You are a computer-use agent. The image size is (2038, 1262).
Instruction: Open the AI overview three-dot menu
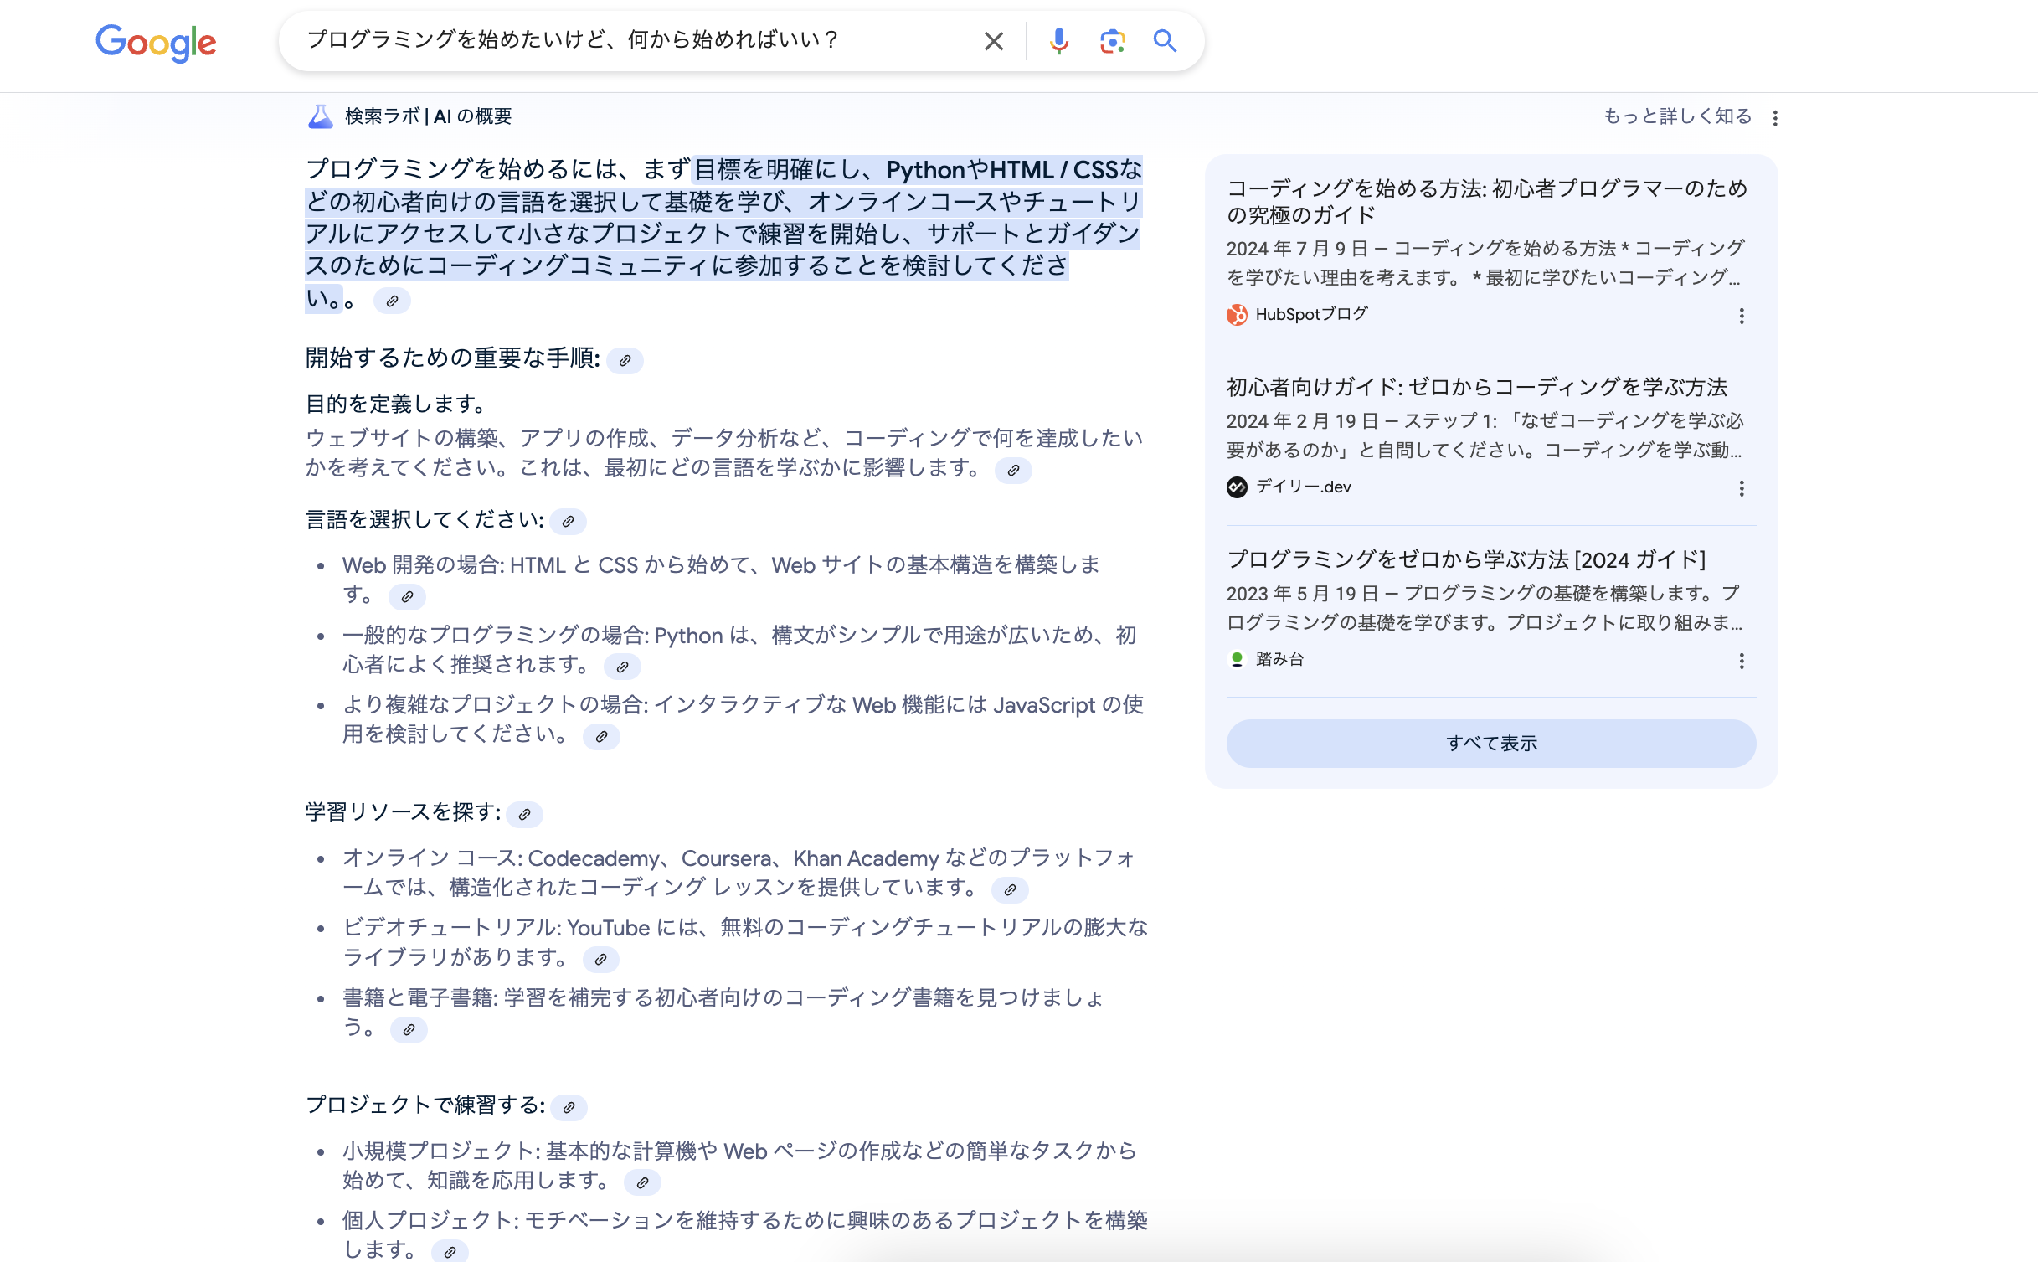point(1775,118)
